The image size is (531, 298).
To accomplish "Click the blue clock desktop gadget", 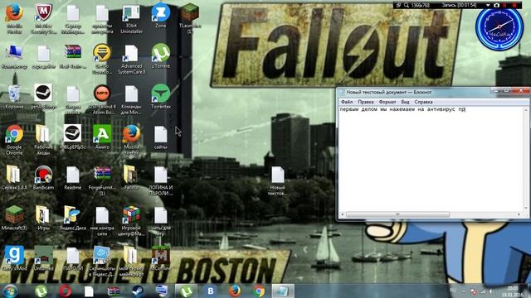I will 499,27.
